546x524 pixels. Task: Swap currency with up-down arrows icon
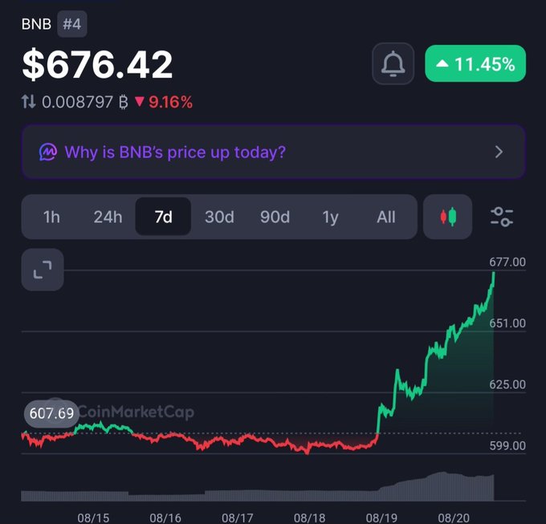point(29,102)
